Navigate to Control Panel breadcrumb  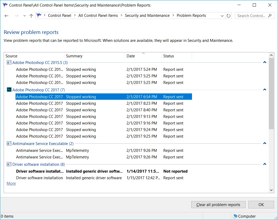pos(59,16)
